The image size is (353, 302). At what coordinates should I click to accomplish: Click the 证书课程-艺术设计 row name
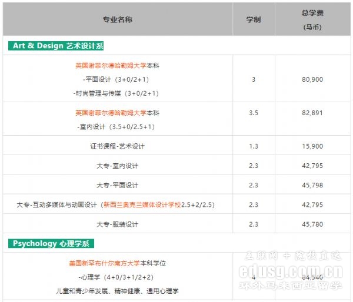pyautogui.click(x=117, y=146)
